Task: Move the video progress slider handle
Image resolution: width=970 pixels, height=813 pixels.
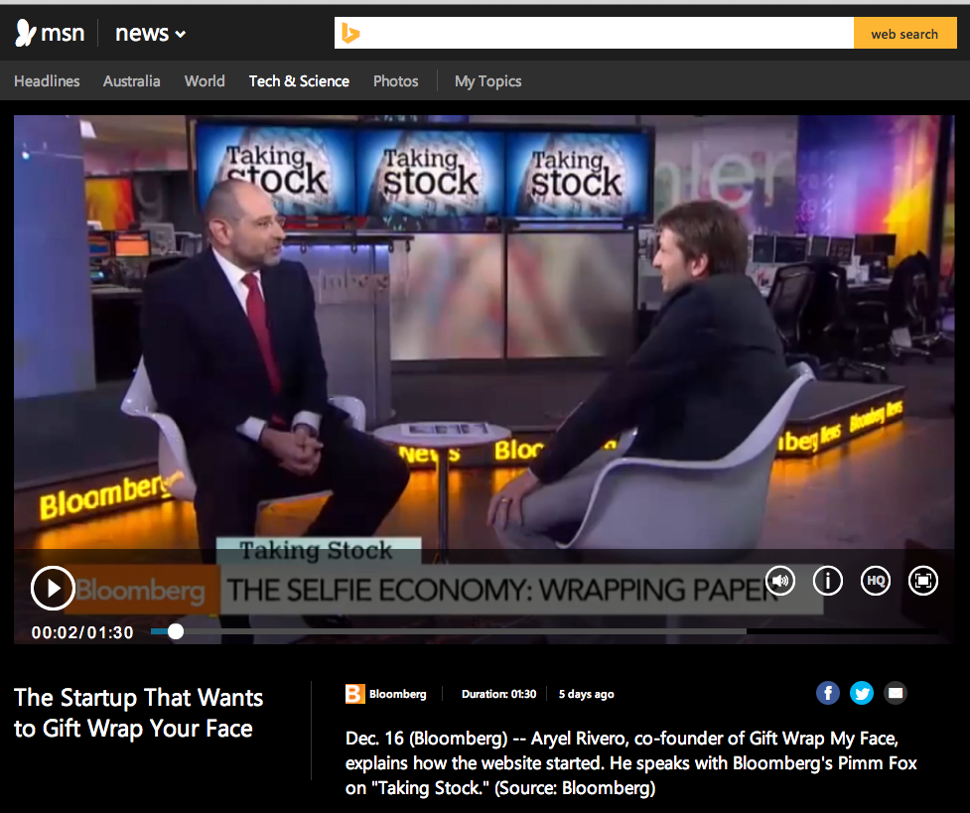Action: click(x=175, y=630)
